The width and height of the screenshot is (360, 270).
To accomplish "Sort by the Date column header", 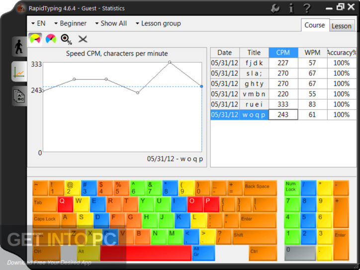I will point(225,53).
